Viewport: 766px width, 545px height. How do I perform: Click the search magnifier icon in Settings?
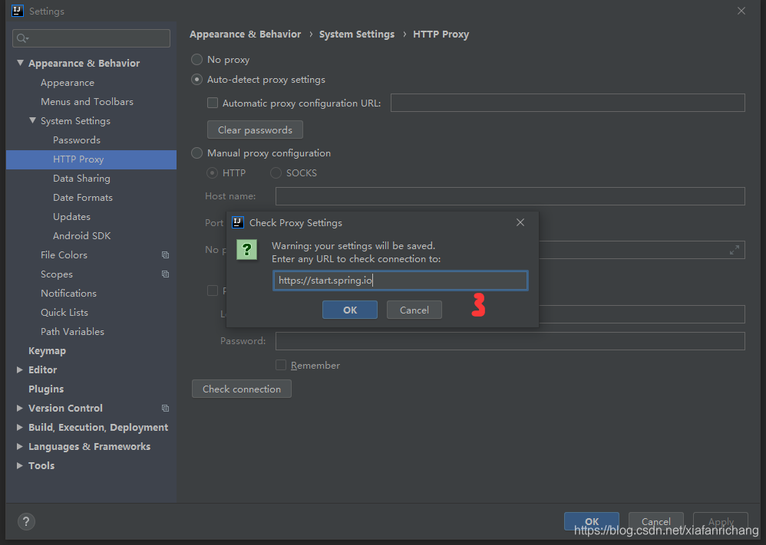[x=22, y=38]
